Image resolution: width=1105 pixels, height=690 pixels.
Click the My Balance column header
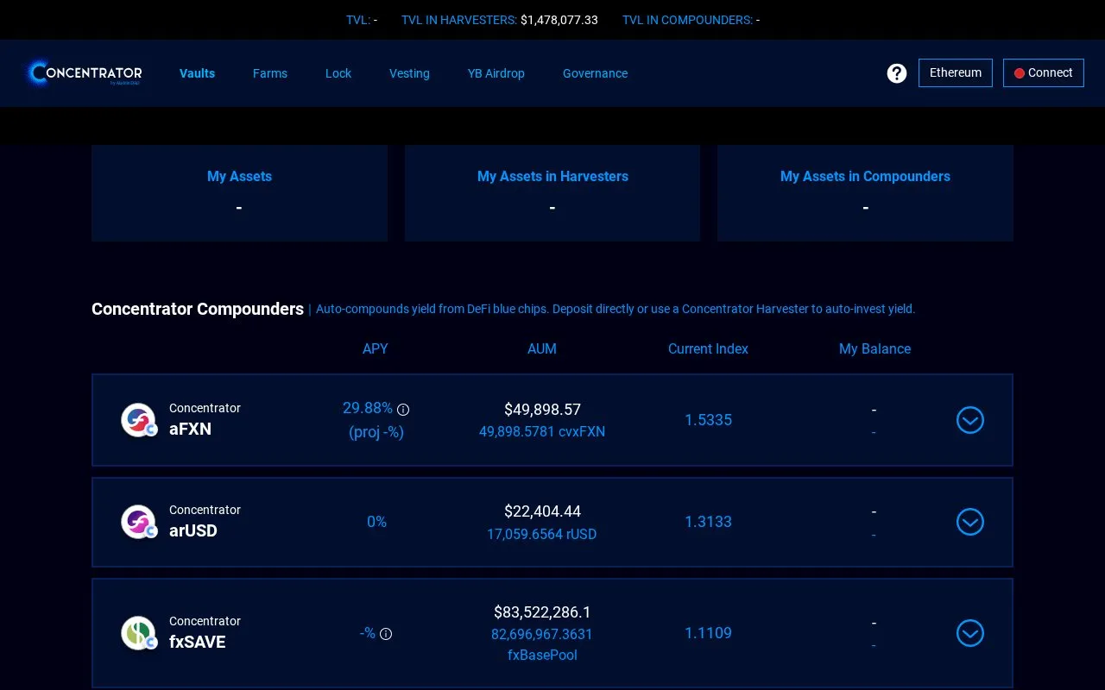[x=875, y=348]
